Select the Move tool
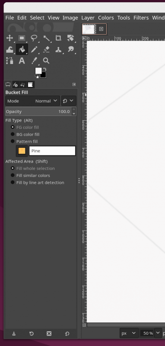The width and height of the screenshot is (165, 346). (x=10, y=38)
